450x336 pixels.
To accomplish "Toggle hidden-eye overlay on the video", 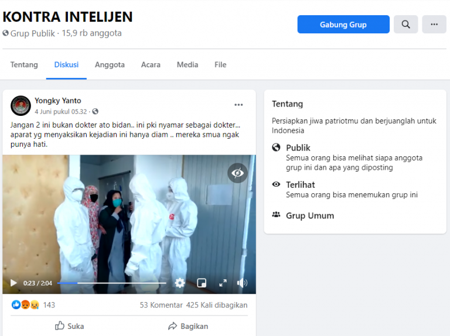I will point(237,173).
